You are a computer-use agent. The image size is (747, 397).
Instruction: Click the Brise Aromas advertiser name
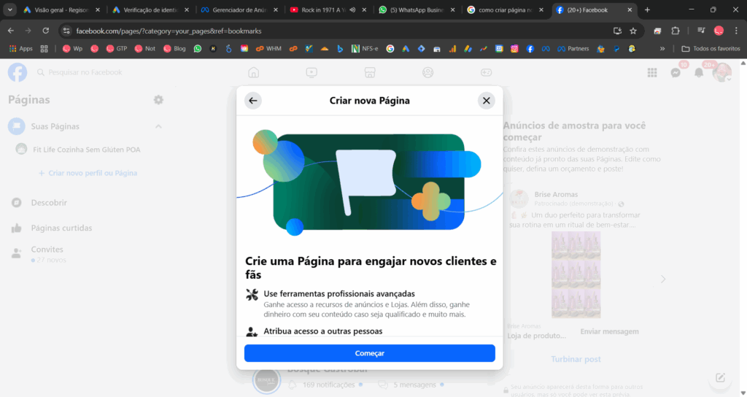556,194
